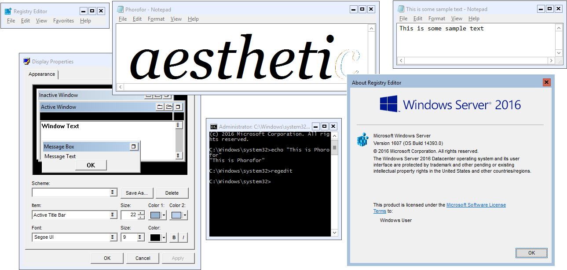
Task: Open the Font dropdown showing Segoe UI
Action: (x=113, y=237)
